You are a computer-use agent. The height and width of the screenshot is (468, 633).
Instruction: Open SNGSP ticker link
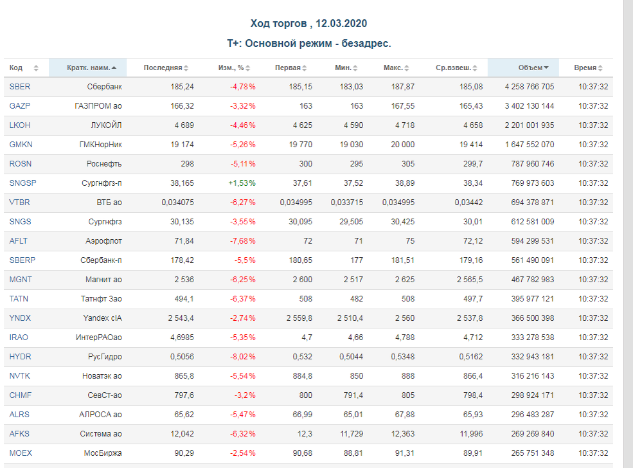click(x=23, y=183)
